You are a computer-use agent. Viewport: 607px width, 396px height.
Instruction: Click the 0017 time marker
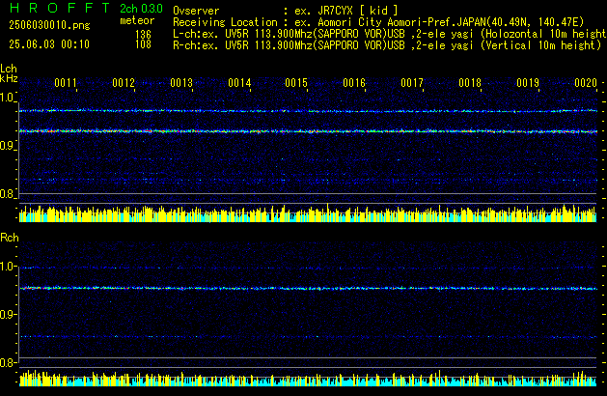point(412,83)
